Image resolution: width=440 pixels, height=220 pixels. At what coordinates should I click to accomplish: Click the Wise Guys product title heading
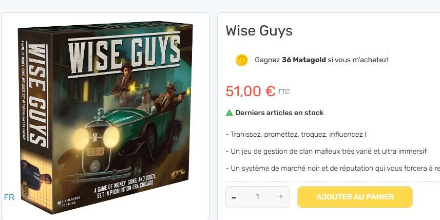coord(259,31)
